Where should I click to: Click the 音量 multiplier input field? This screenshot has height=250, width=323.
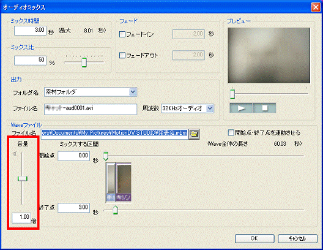point(21,218)
